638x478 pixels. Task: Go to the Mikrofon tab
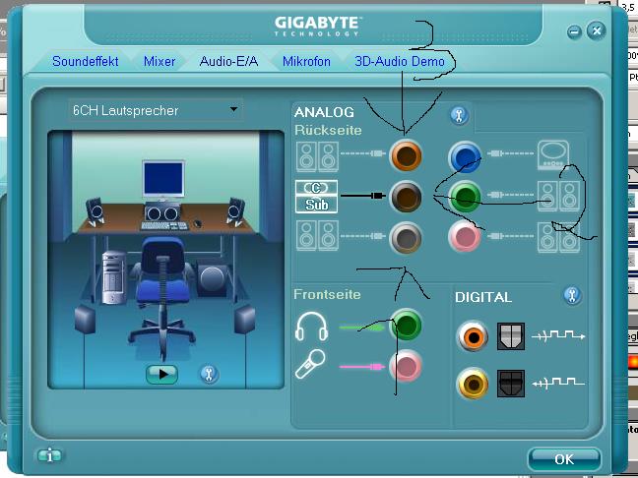coord(306,61)
